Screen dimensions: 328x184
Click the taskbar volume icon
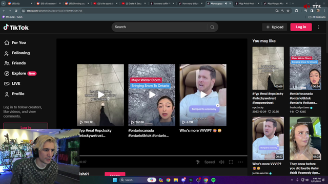(307, 180)
